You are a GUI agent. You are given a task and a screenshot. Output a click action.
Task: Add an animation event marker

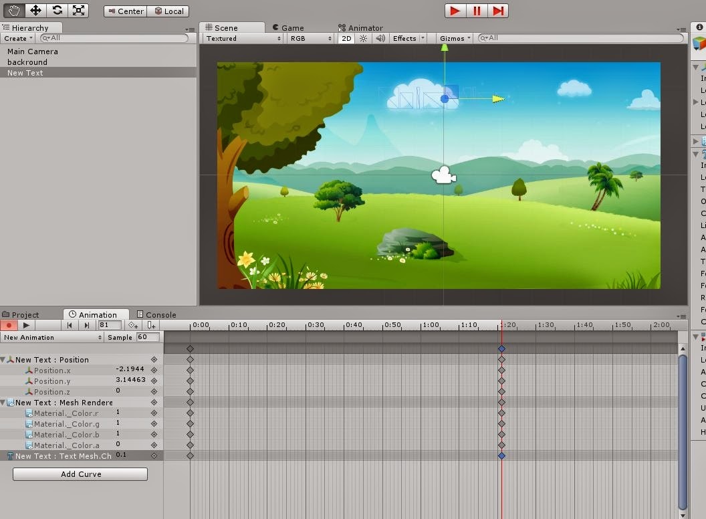pos(151,325)
